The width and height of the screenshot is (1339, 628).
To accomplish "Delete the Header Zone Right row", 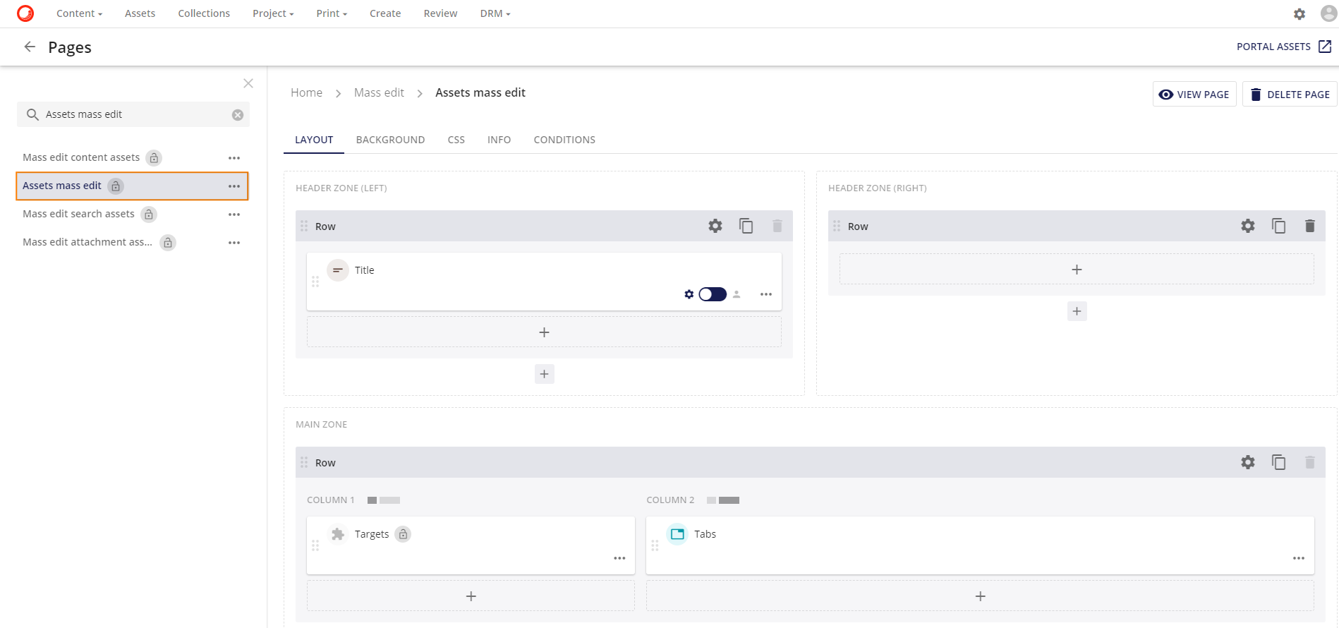I will [x=1309, y=226].
